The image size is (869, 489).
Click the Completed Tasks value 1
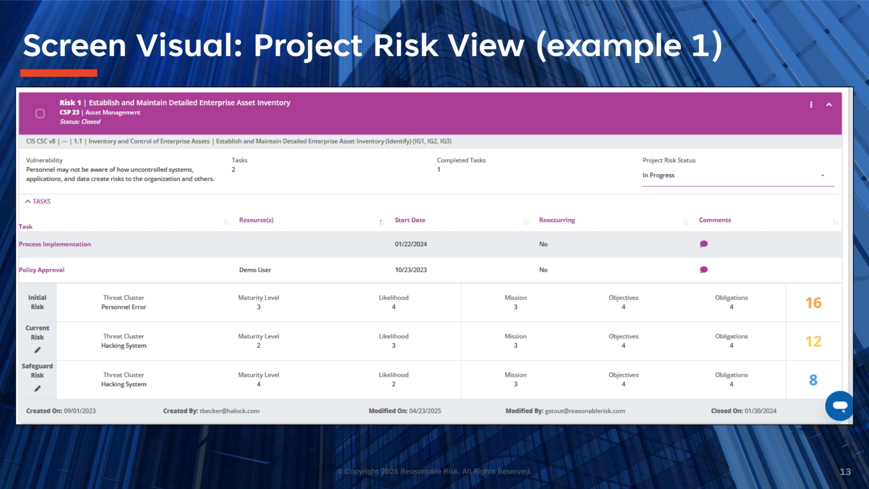438,170
